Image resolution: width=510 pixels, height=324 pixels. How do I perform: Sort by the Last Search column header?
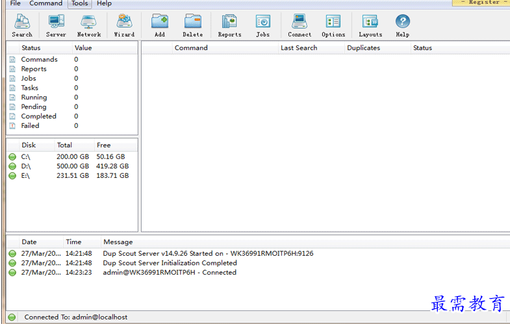pos(312,48)
